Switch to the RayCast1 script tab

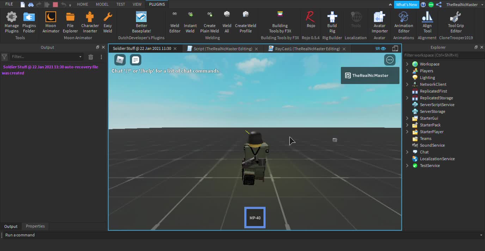(x=307, y=49)
